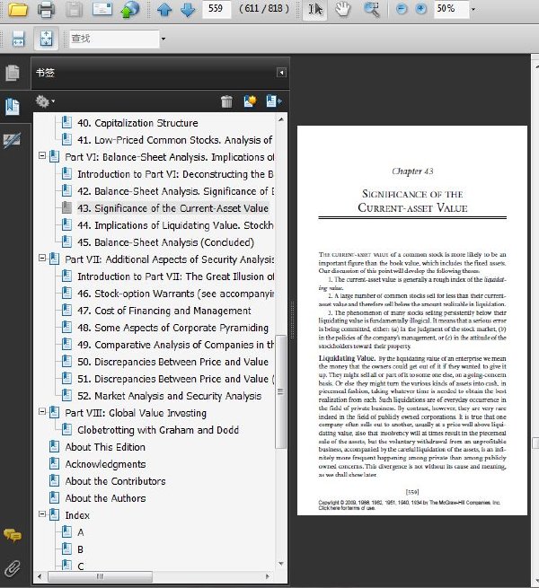Viewport: 539px width, 588px height.
Task: Click bookmarks scroll up arrow
Action: coord(281,119)
